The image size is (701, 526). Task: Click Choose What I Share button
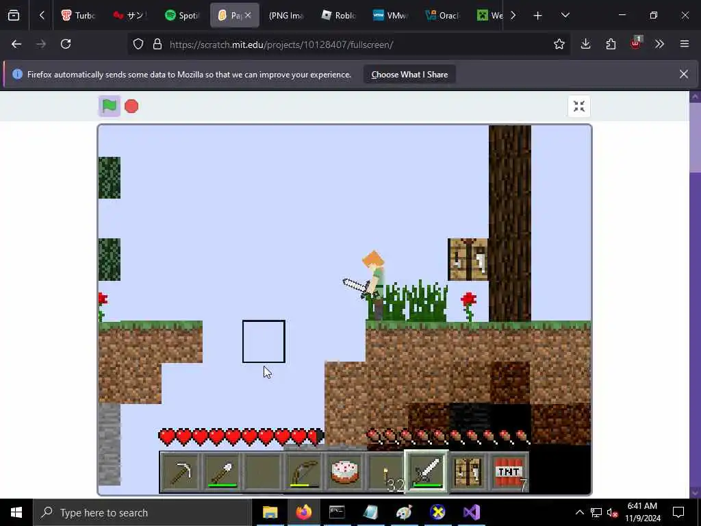tap(409, 75)
